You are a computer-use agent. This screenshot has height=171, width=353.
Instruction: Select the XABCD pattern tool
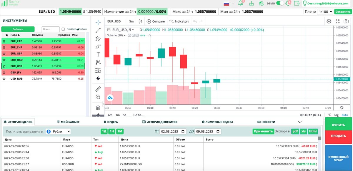(98, 62)
